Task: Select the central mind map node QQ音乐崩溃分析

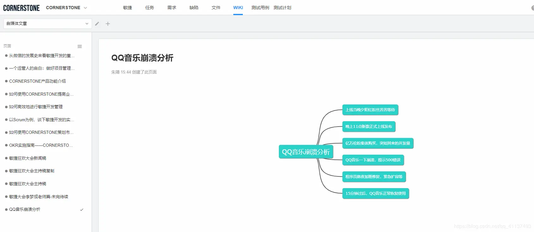Action: [x=306, y=152]
